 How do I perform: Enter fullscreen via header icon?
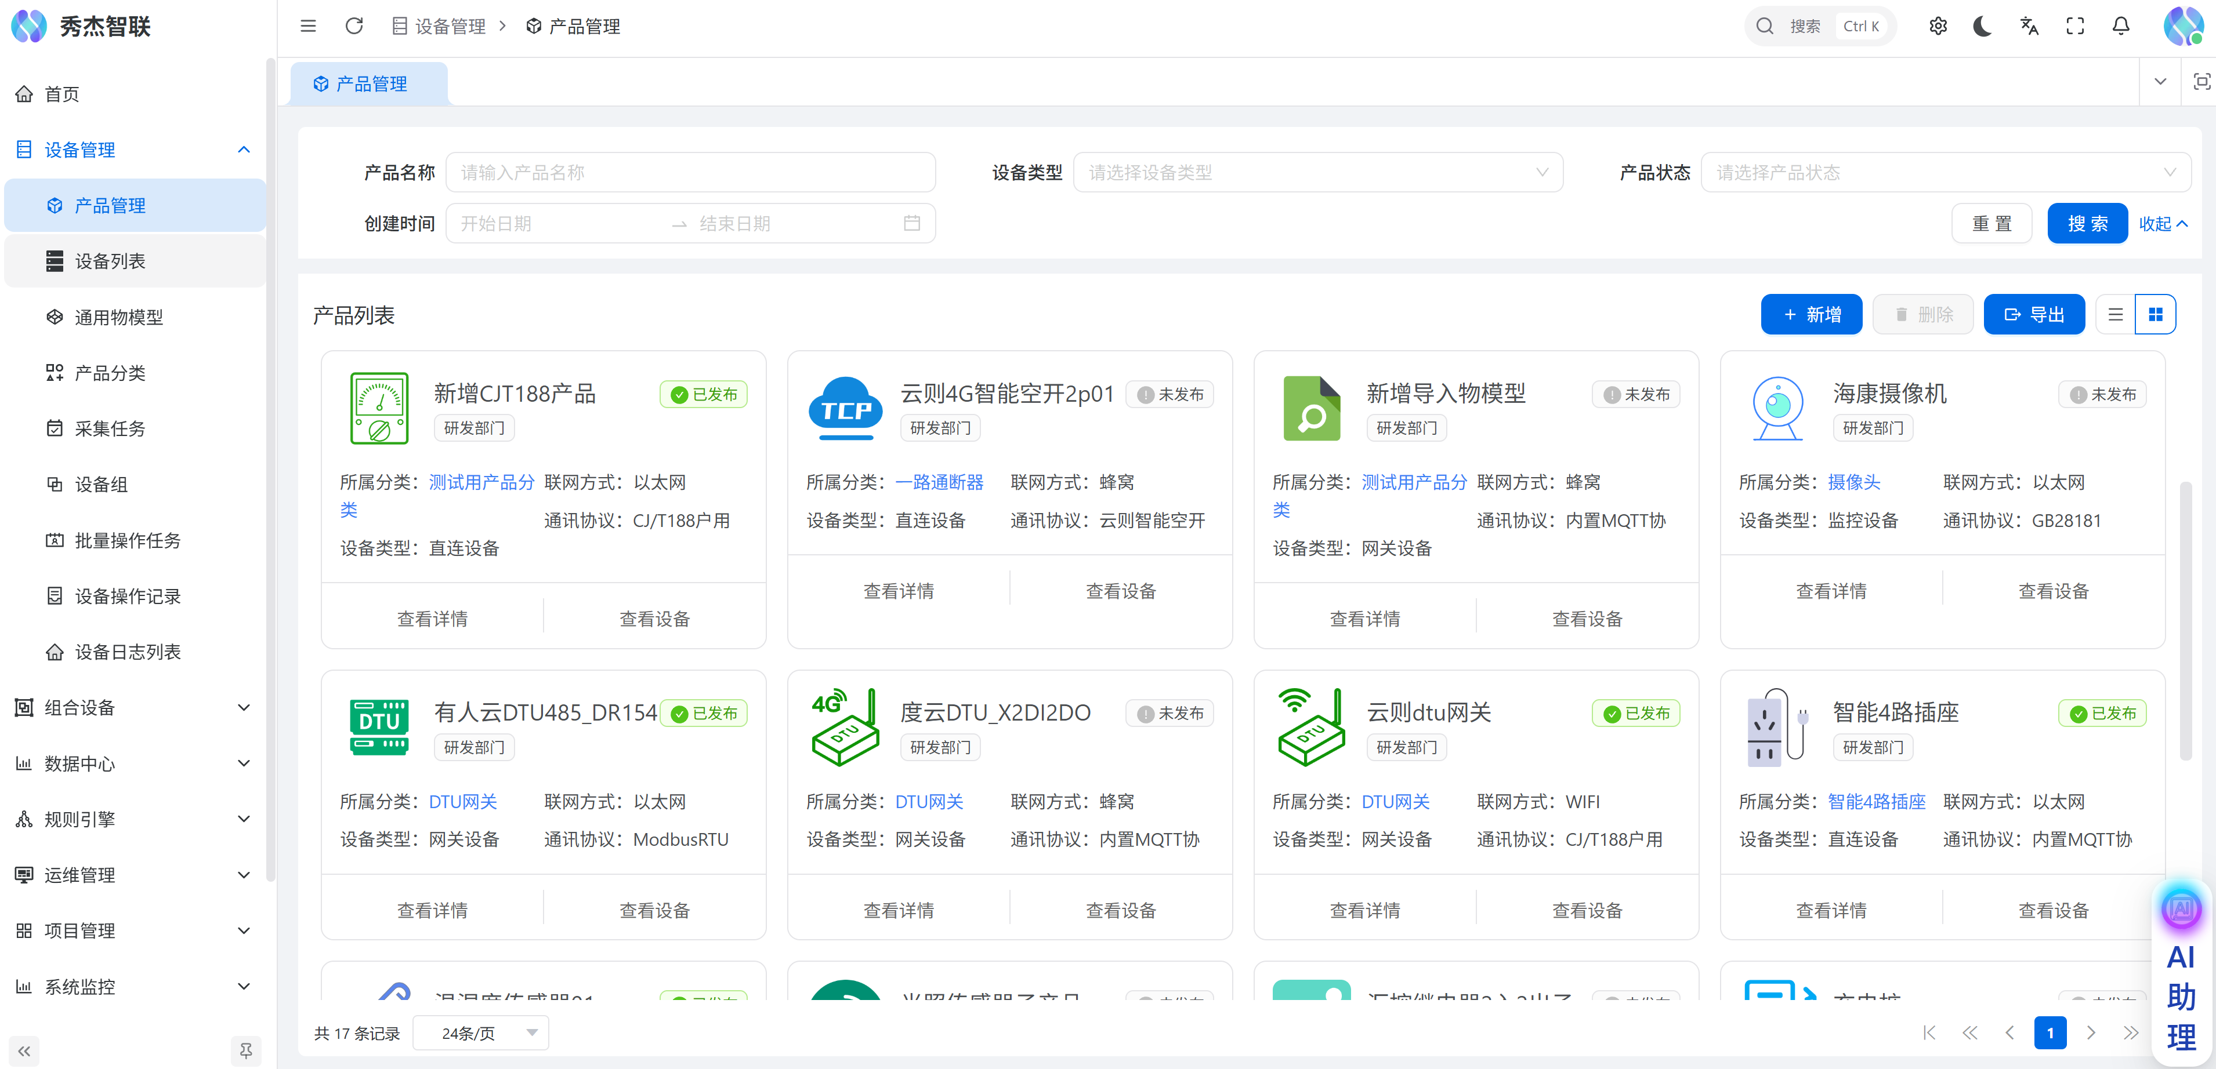(x=2075, y=26)
